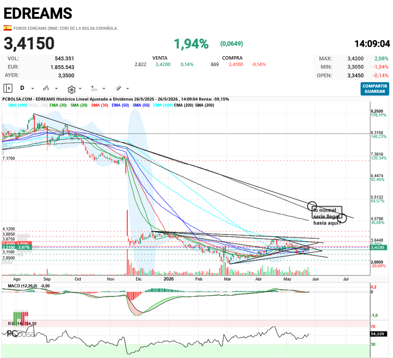This screenshot has width=393, height=358.
Task: Click the EDREAMS page title
Action: (x=38, y=13)
